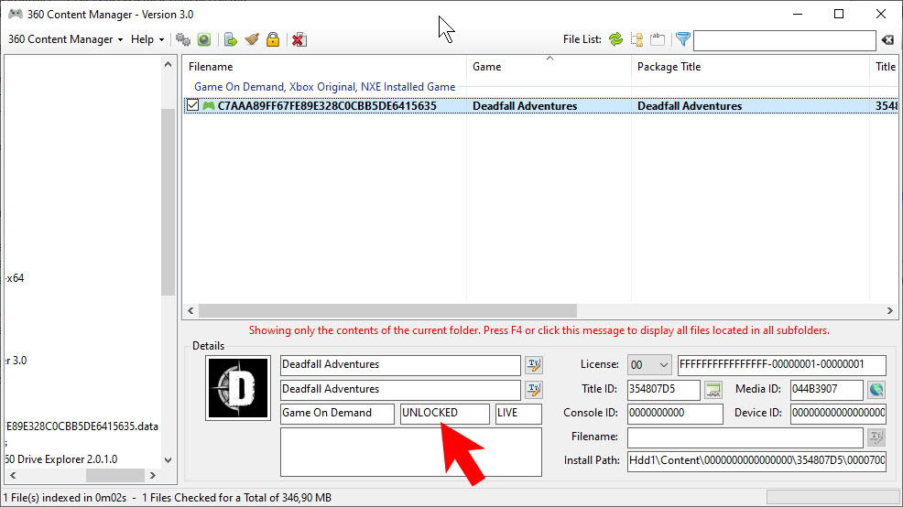Click the UNLOCKED status field
The height and width of the screenshot is (507, 903).
[x=444, y=414]
